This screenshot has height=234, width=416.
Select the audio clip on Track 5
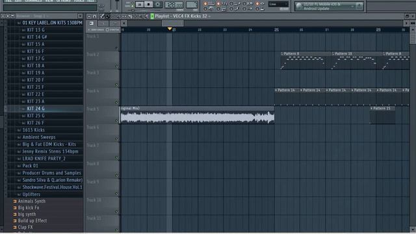tap(197, 115)
